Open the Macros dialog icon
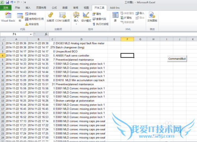This screenshot has height=142, width=197. click(20, 17)
